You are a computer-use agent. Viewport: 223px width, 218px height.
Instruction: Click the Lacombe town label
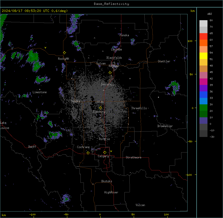[x=116, y=49]
